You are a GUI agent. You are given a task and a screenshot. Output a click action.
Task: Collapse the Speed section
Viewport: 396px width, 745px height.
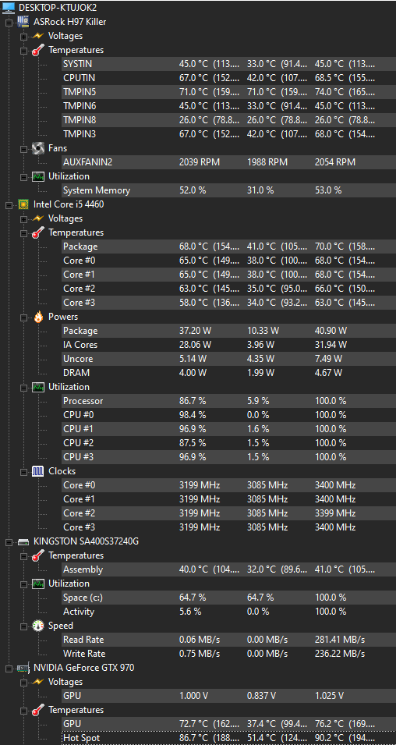(23, 626)
